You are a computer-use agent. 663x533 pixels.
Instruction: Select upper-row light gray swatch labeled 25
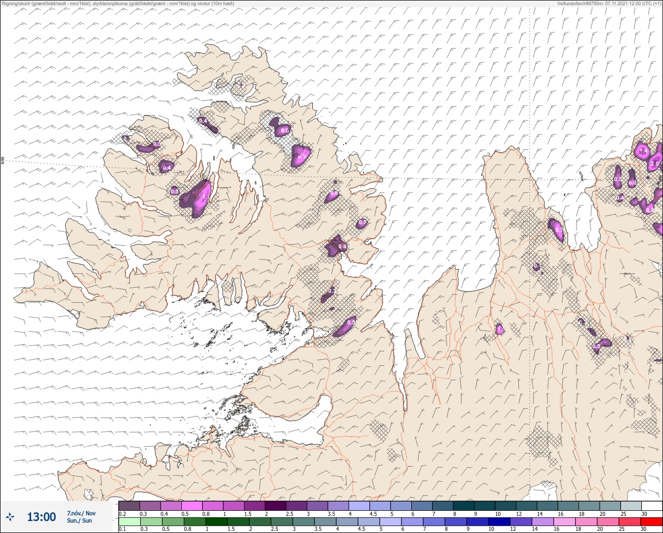click(x=631, y=506)
